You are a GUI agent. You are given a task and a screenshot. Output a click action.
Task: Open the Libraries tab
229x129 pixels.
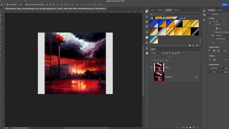coord(220,10)
